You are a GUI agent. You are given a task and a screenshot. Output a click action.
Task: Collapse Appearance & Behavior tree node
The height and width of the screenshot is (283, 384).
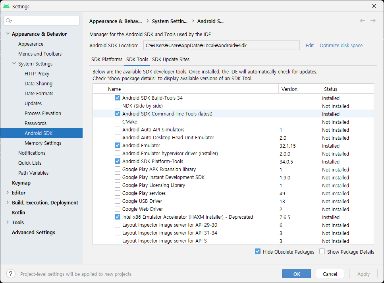point(8,33)
